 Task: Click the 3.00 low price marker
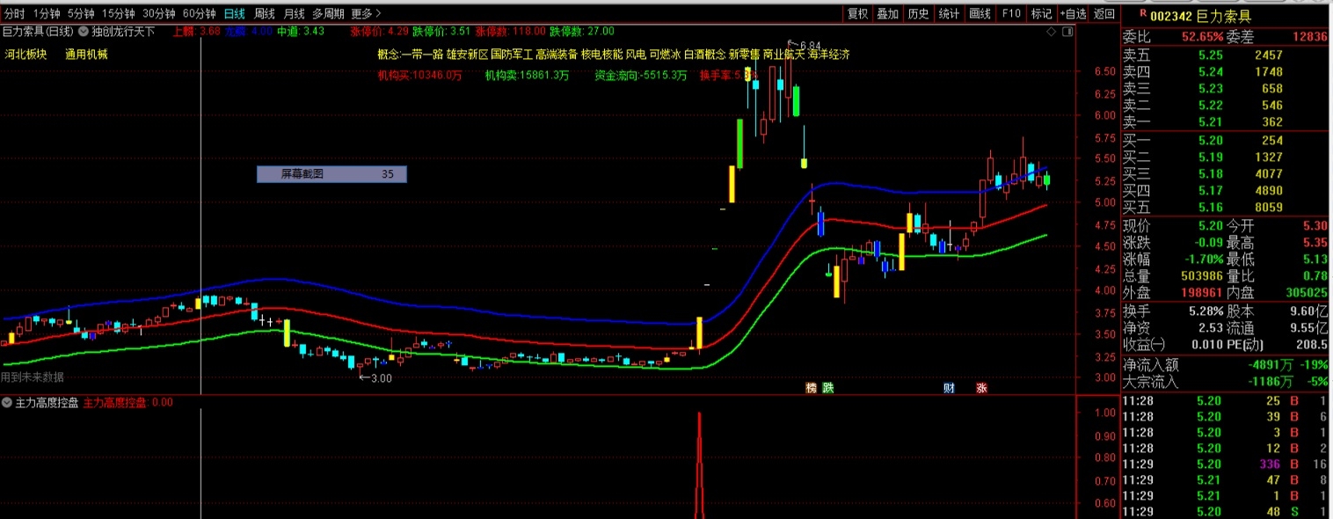click(375, 378)
